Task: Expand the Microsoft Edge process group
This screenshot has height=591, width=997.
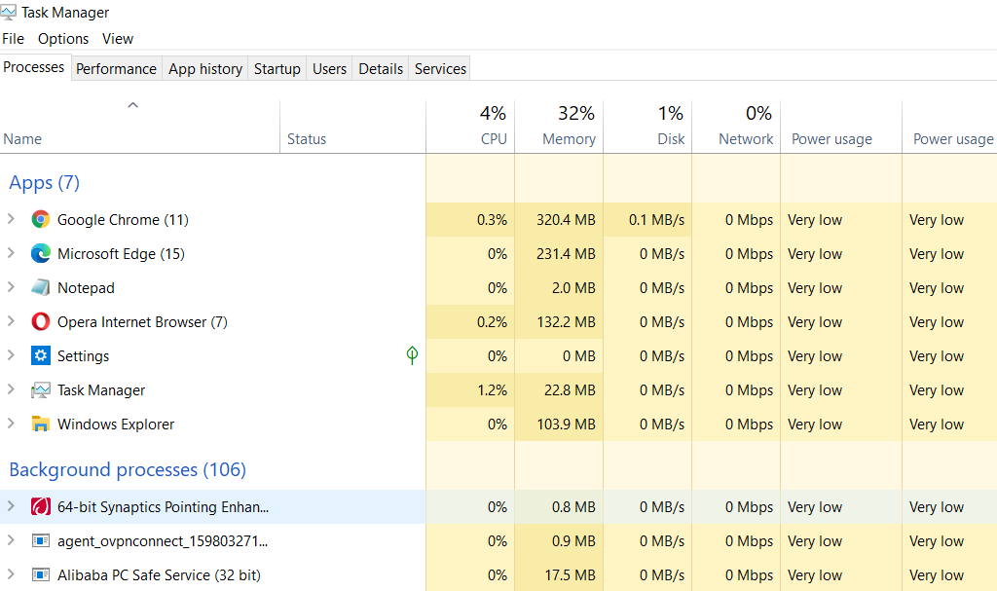Action: [x=11, y=253]
